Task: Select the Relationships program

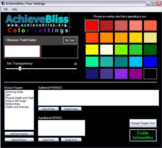Action: (13, 104)
